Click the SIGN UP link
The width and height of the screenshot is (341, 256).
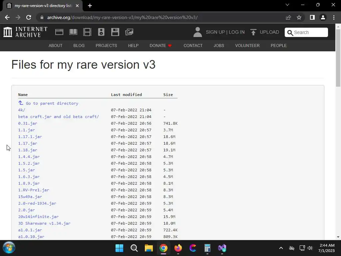(x=215, y=32)
